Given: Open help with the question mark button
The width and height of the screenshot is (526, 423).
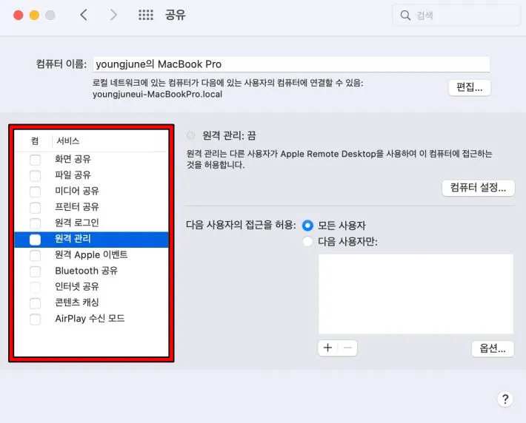Looking at the screenshot, I should coord(505,399).
